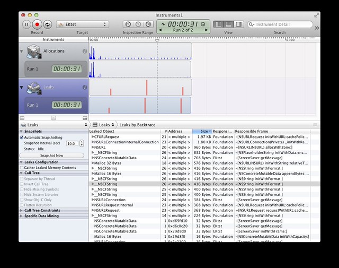Sort by Leaked Object column header
Screen dimensions: 339x268
124,131
